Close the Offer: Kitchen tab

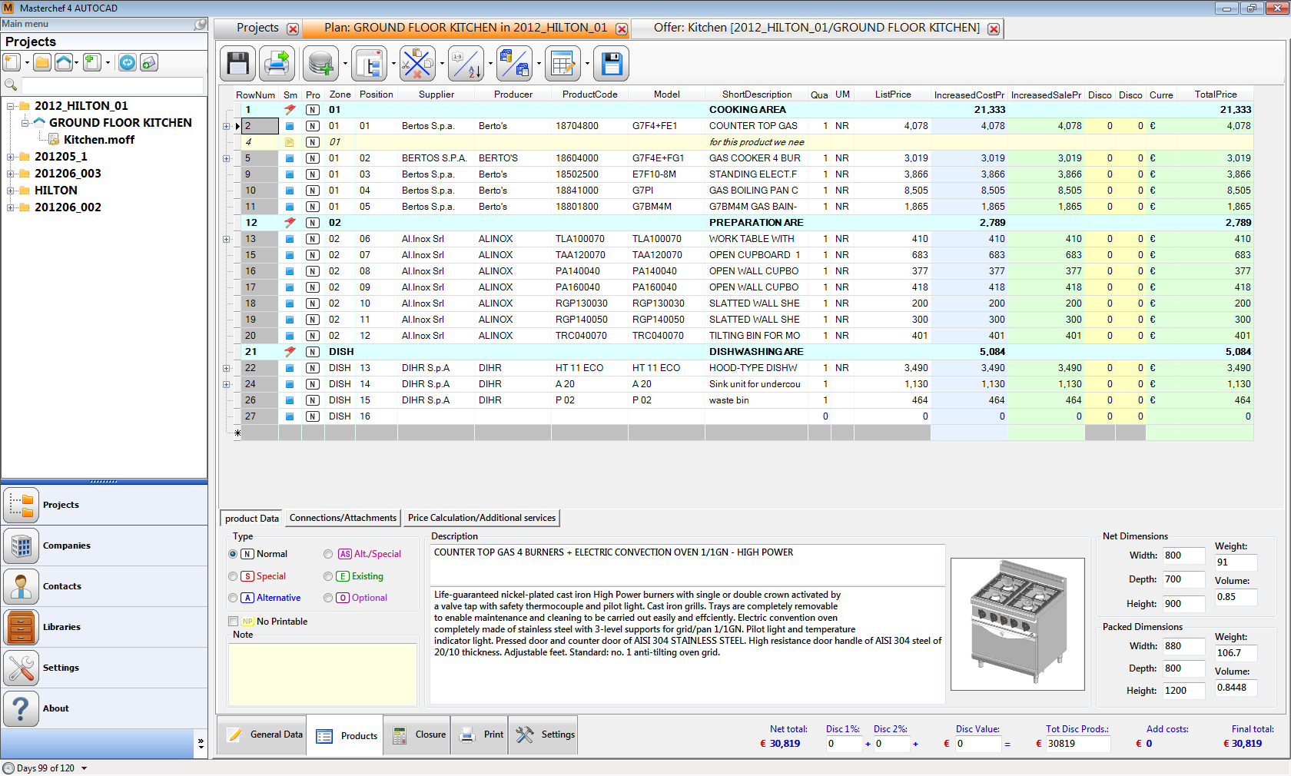point(994,29)
